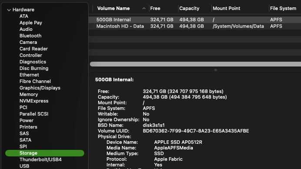Toggle sort order arrow on Volume Name
The width and height of the screenshot is (301, 169).
(144, 8)
